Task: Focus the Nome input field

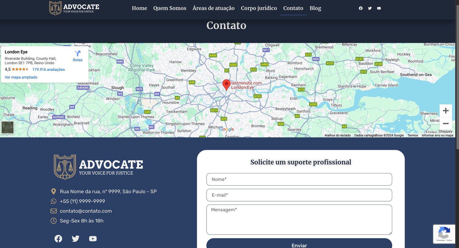Action: tap(299, 179)
